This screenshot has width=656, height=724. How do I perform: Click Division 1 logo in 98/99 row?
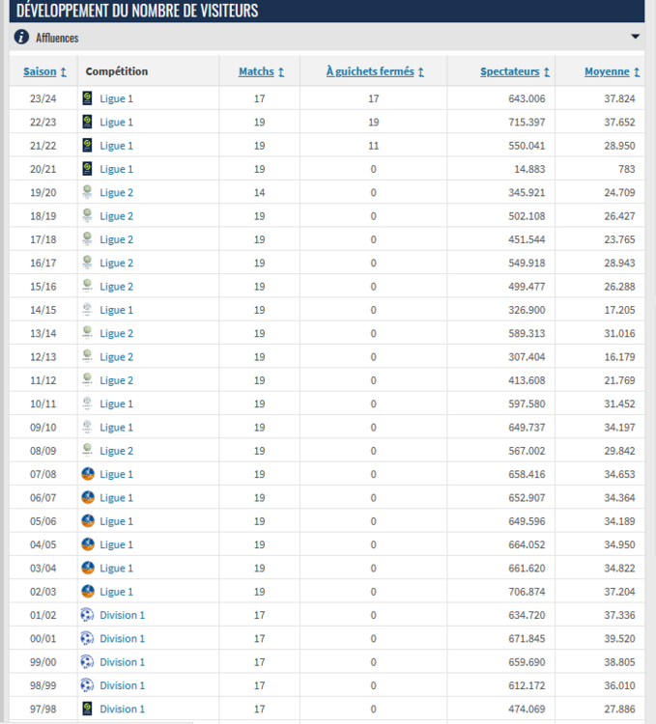87,685
